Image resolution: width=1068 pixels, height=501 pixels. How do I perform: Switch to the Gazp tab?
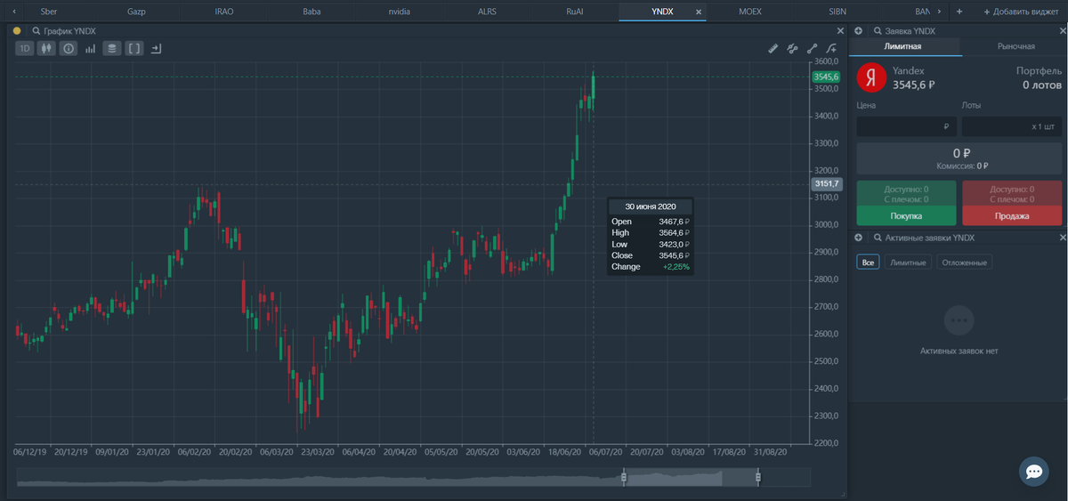tap(136, 12)
